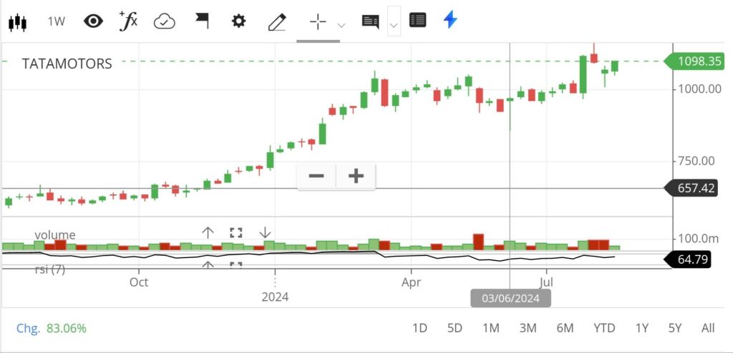Zoom in with the plus button
733x353 pixels.
click(x=356, y=176)
